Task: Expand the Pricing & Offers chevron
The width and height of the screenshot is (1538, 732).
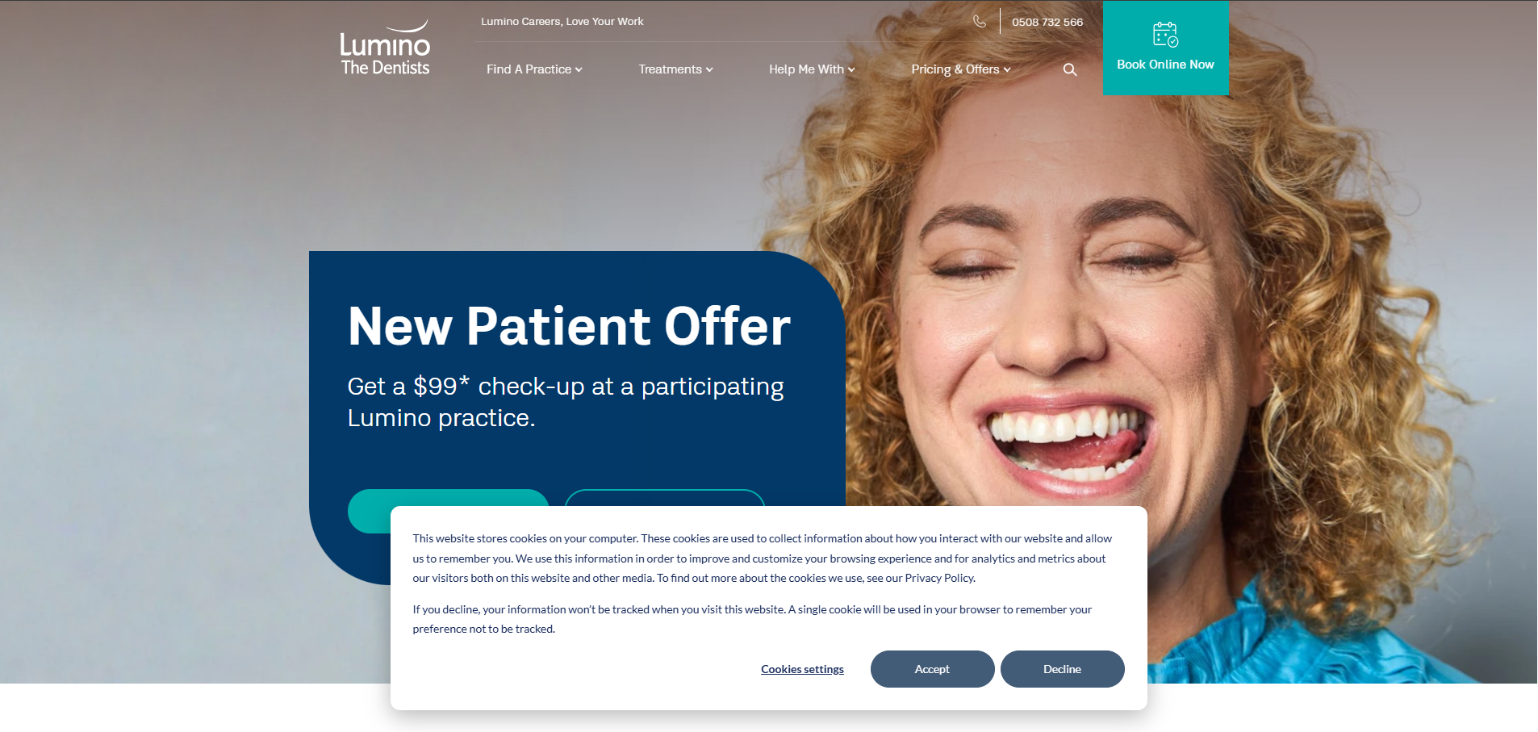Action: coord(1007,70)
